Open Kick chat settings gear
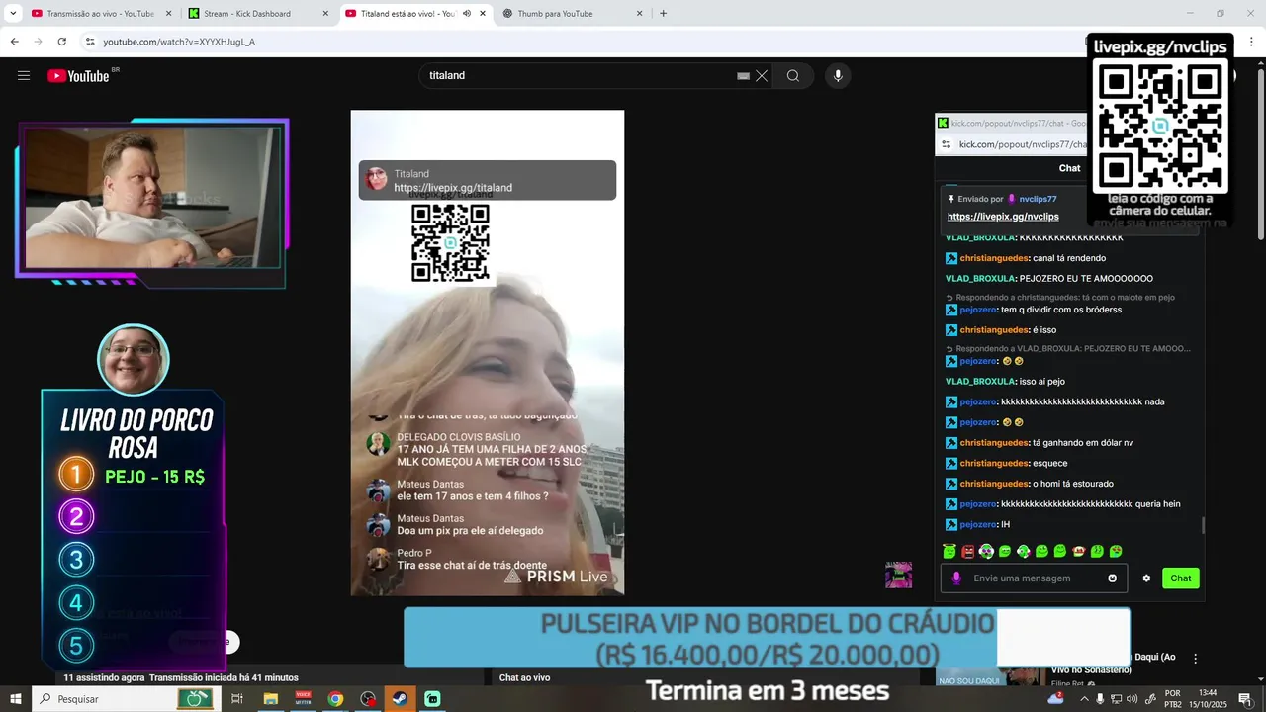The width and height of the screenshot is (1266, 712). pos(1146,578)
